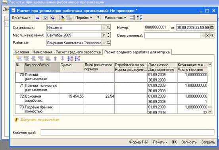Switch to the Начисления tab
This screenshot has width=219, height=150.
pyautogui.click(x=42, y=52)
